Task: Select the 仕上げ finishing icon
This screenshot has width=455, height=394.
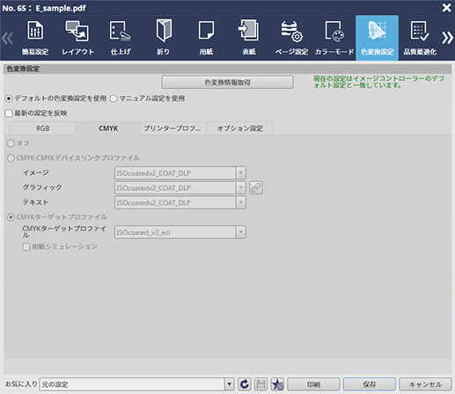Action: pos(121,38)
